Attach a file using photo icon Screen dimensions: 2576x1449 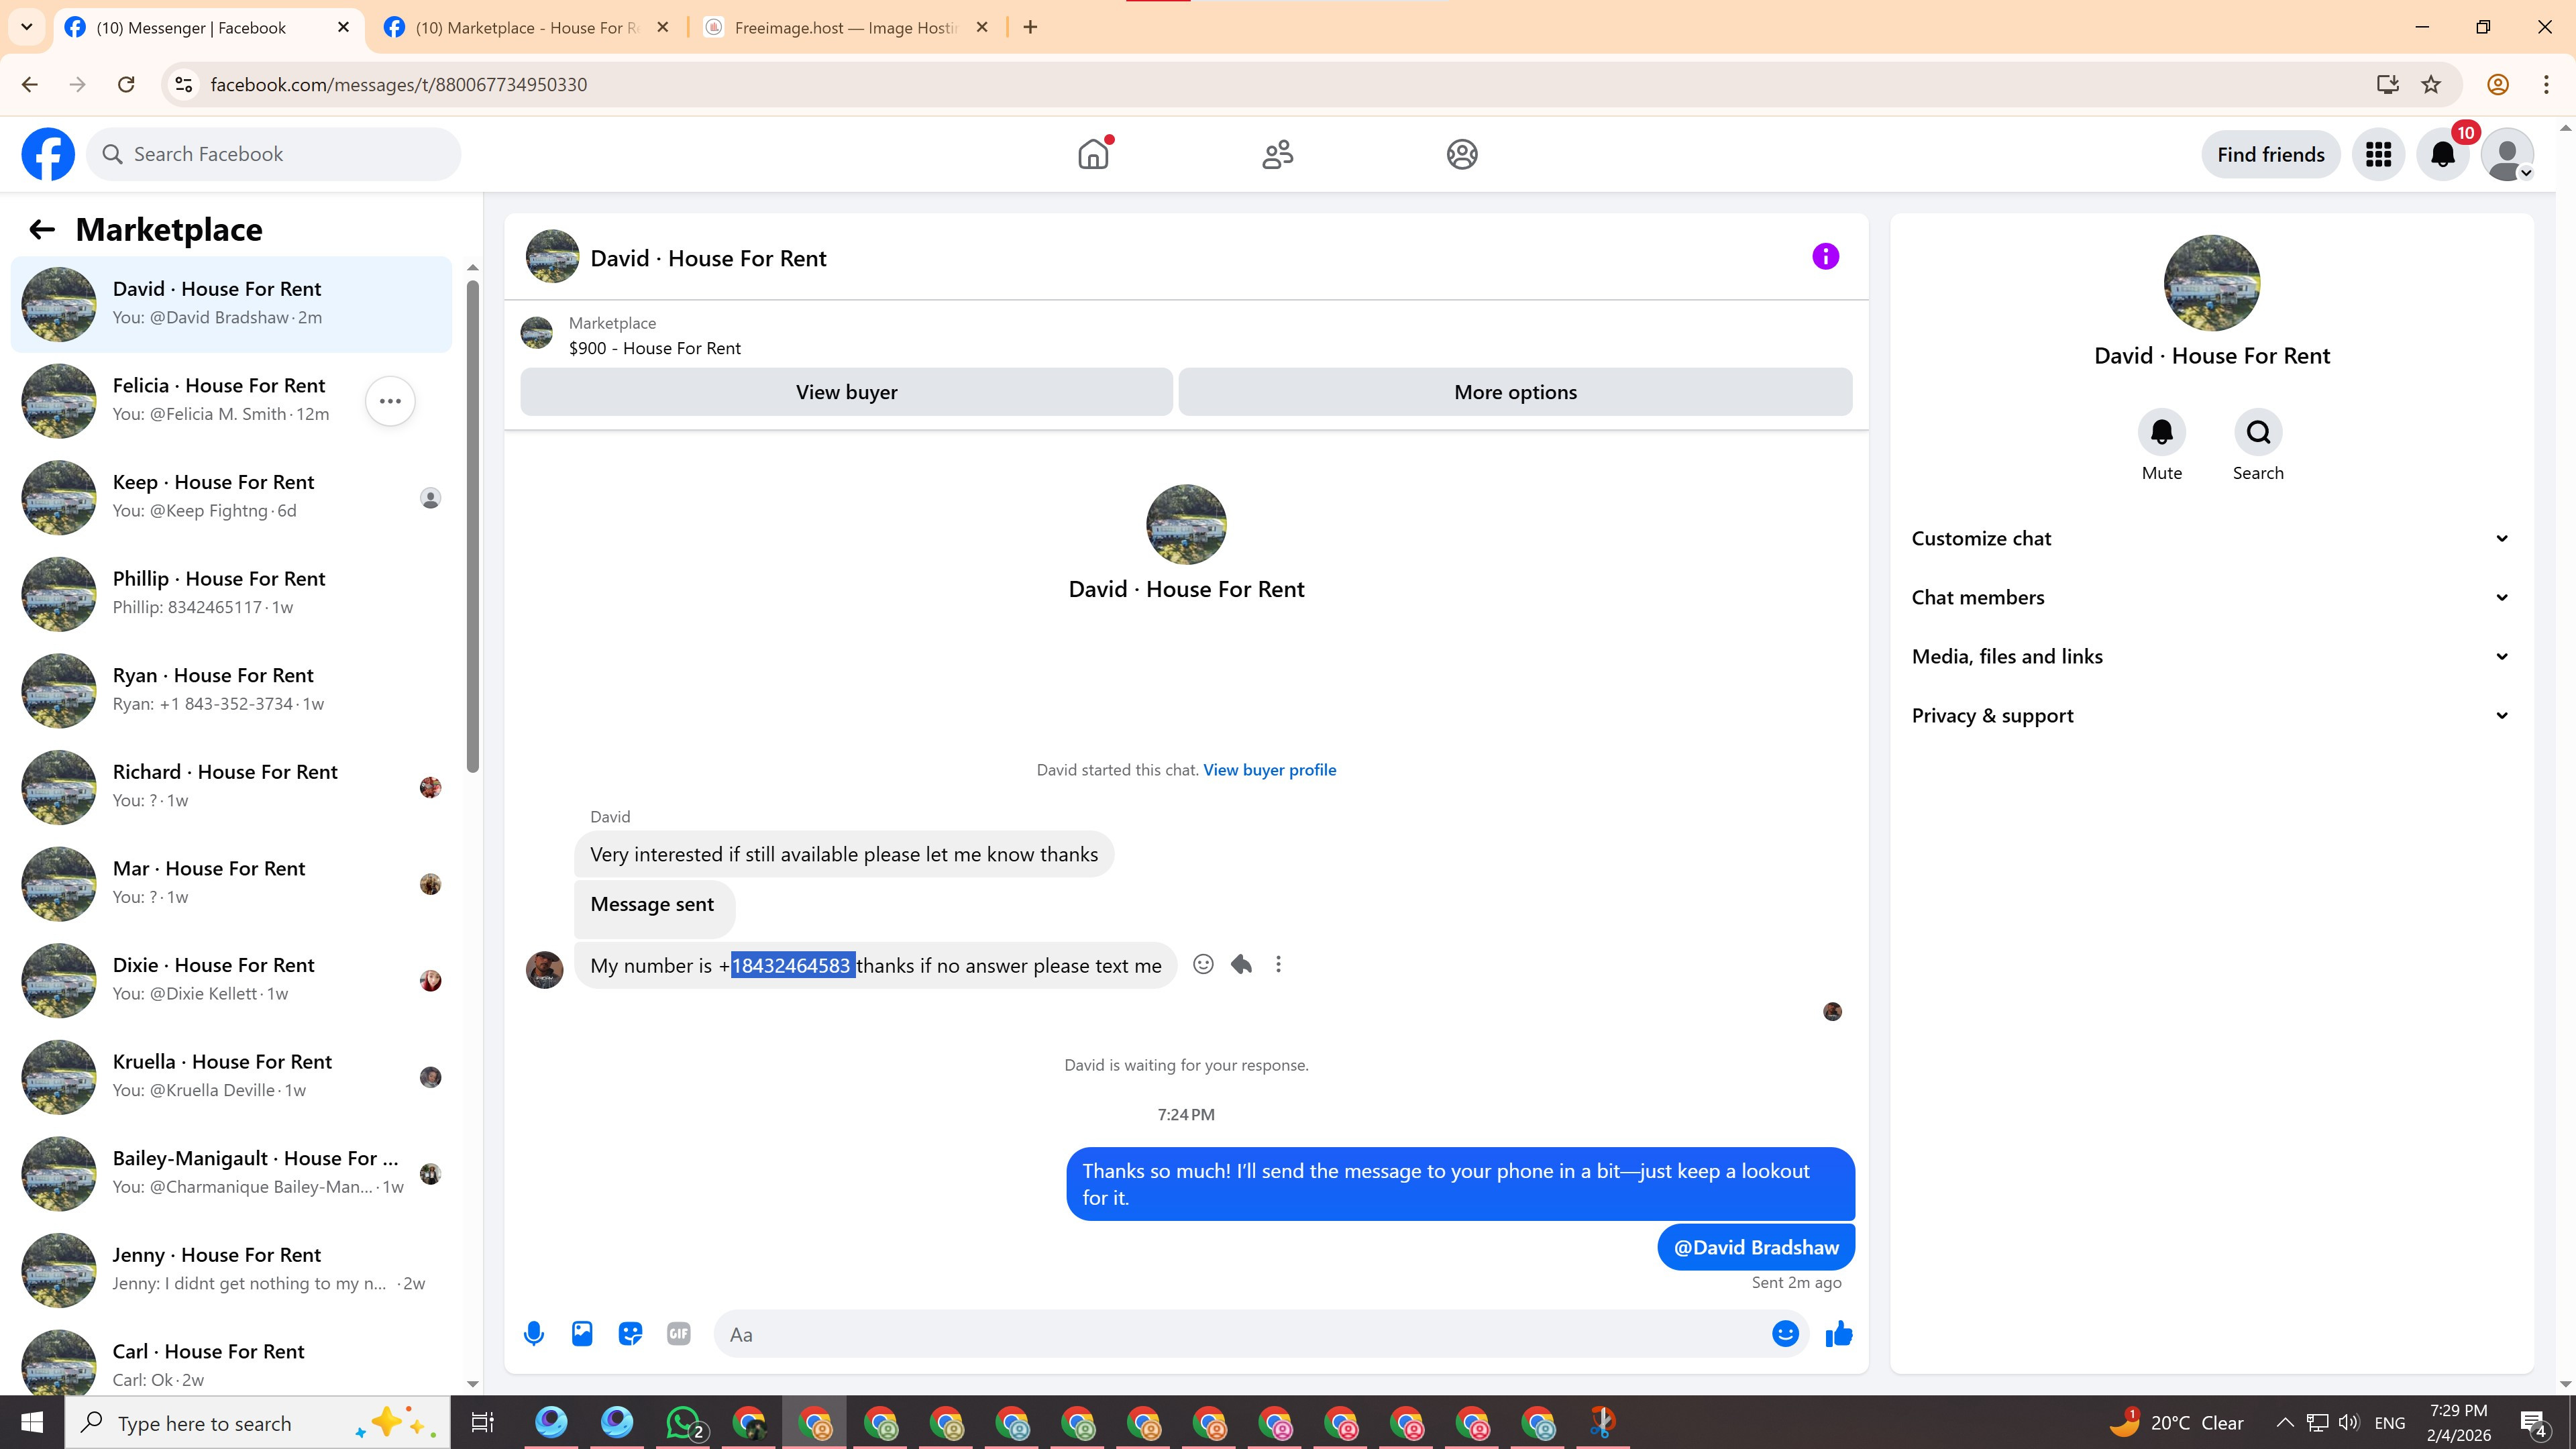point(582,1333)
